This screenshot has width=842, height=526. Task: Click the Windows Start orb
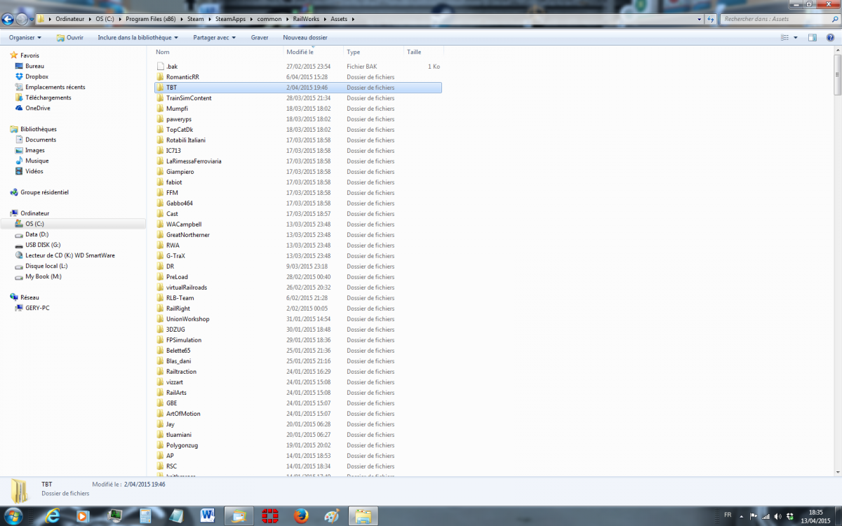(x=13, y=515)
